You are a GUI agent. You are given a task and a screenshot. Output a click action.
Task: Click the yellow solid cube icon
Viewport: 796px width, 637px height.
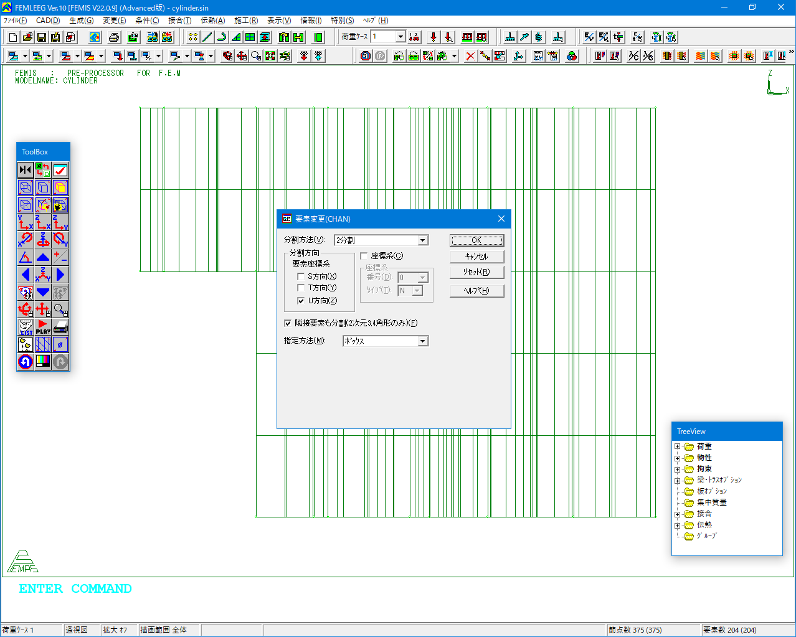coord(60,187)
